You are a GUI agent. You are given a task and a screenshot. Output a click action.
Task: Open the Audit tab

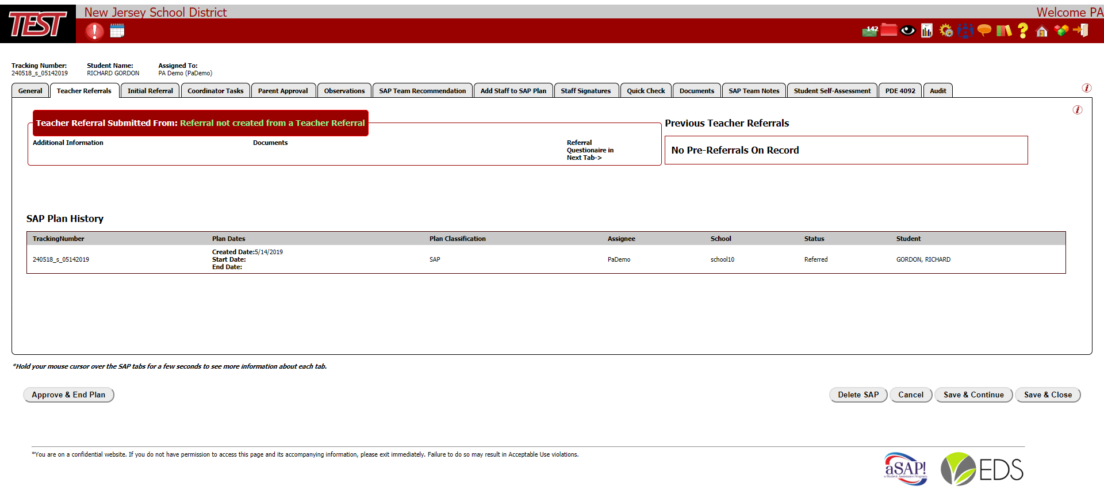click(x=938, y=91)
